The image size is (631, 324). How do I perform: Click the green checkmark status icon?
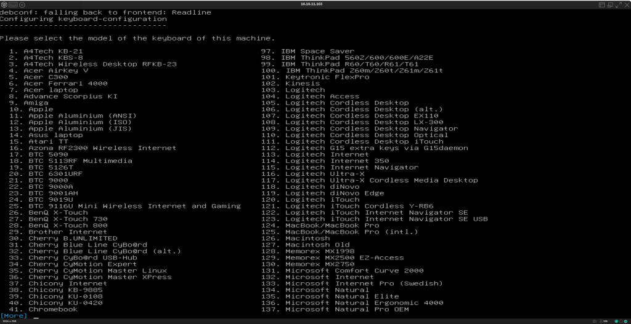pos(616,321)
